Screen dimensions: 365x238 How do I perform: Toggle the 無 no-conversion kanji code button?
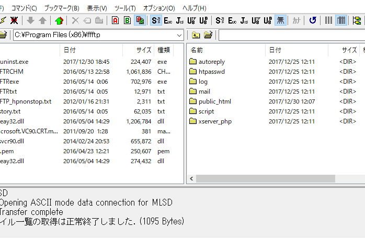[x=280, y=21]
